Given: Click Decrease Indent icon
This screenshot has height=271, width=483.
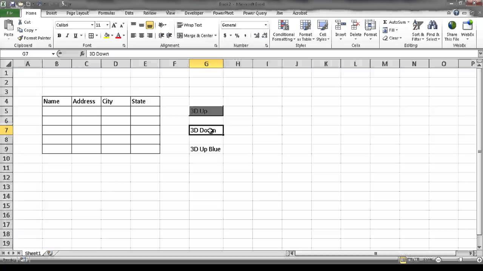Looking at the screenshot, I should [162, 36].
